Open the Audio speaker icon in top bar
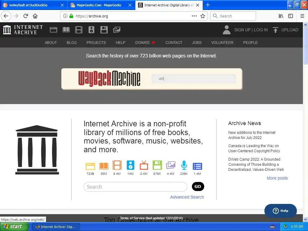308x231 pixels. click(x=91, y=30)
